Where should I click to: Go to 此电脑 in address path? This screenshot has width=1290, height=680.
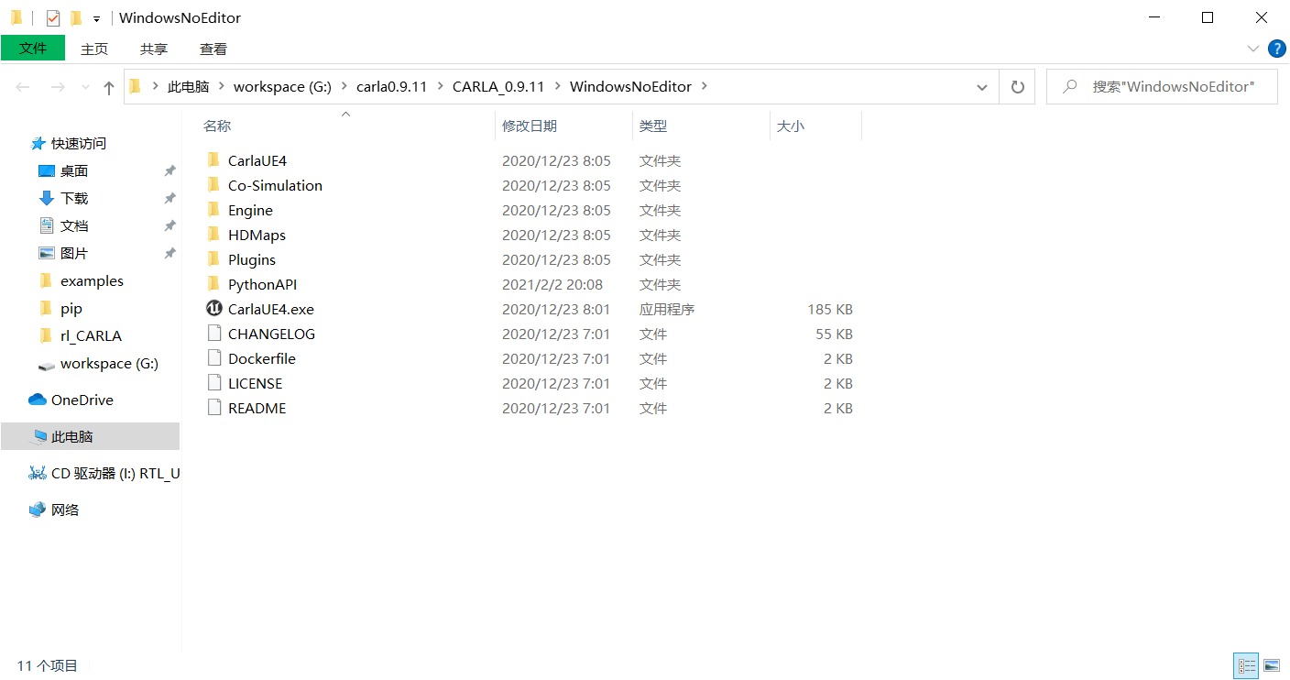point(188,86)
